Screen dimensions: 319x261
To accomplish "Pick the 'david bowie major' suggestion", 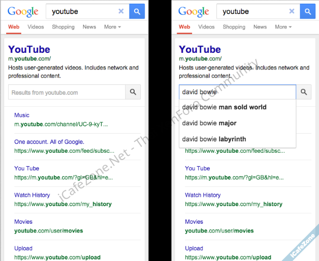I will click(x=209, y=123).
